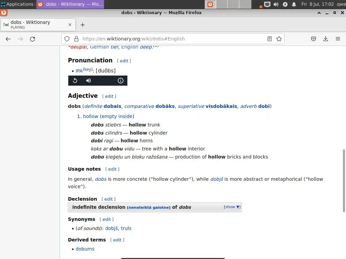Click the display tray icon
The width and height of the screenshot is (346, 259).
tap(267, 4)
